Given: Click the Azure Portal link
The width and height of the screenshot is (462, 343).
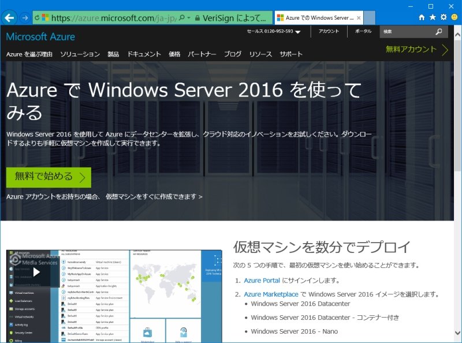Looking at the screenshot, I should (262, 281).
